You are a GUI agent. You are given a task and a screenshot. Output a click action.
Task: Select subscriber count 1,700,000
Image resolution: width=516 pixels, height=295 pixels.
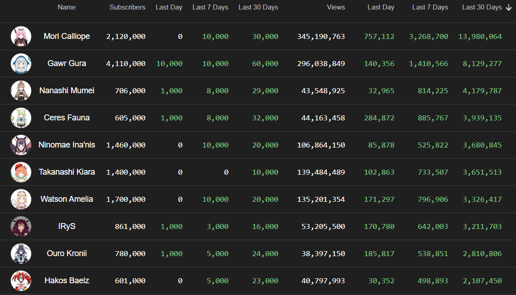click(126, 199)
